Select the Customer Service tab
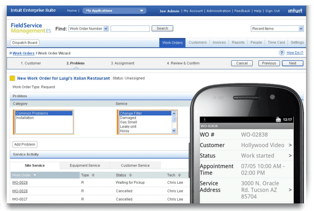 click(135, 165)
